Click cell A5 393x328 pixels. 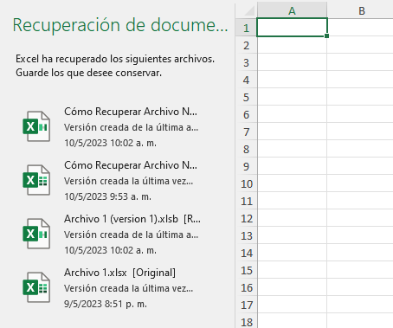pyautogui.click(x=292, y=97)
